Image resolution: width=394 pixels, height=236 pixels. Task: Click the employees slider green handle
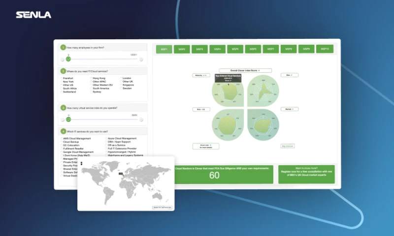[x=68, y=59]
